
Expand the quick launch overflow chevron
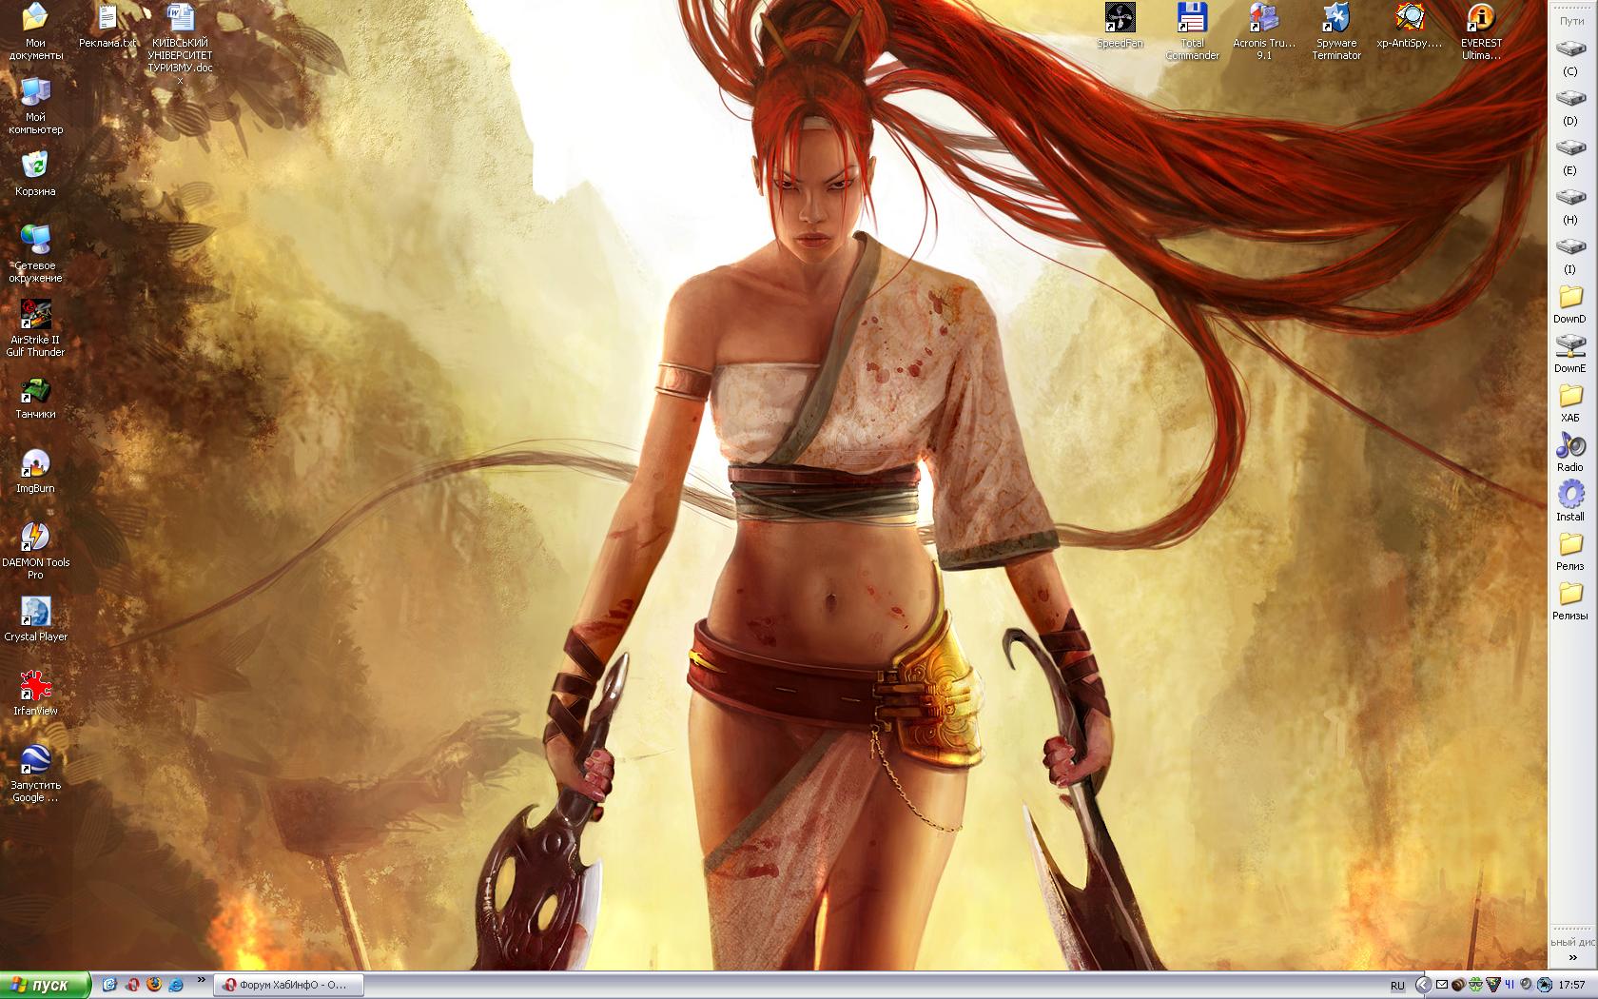[201, 979]
